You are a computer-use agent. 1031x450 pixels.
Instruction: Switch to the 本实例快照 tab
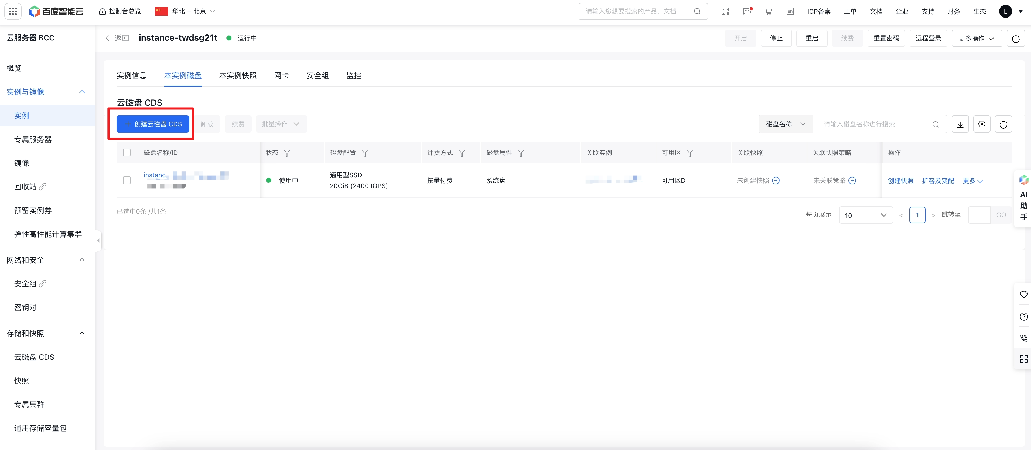pos(238,75)
